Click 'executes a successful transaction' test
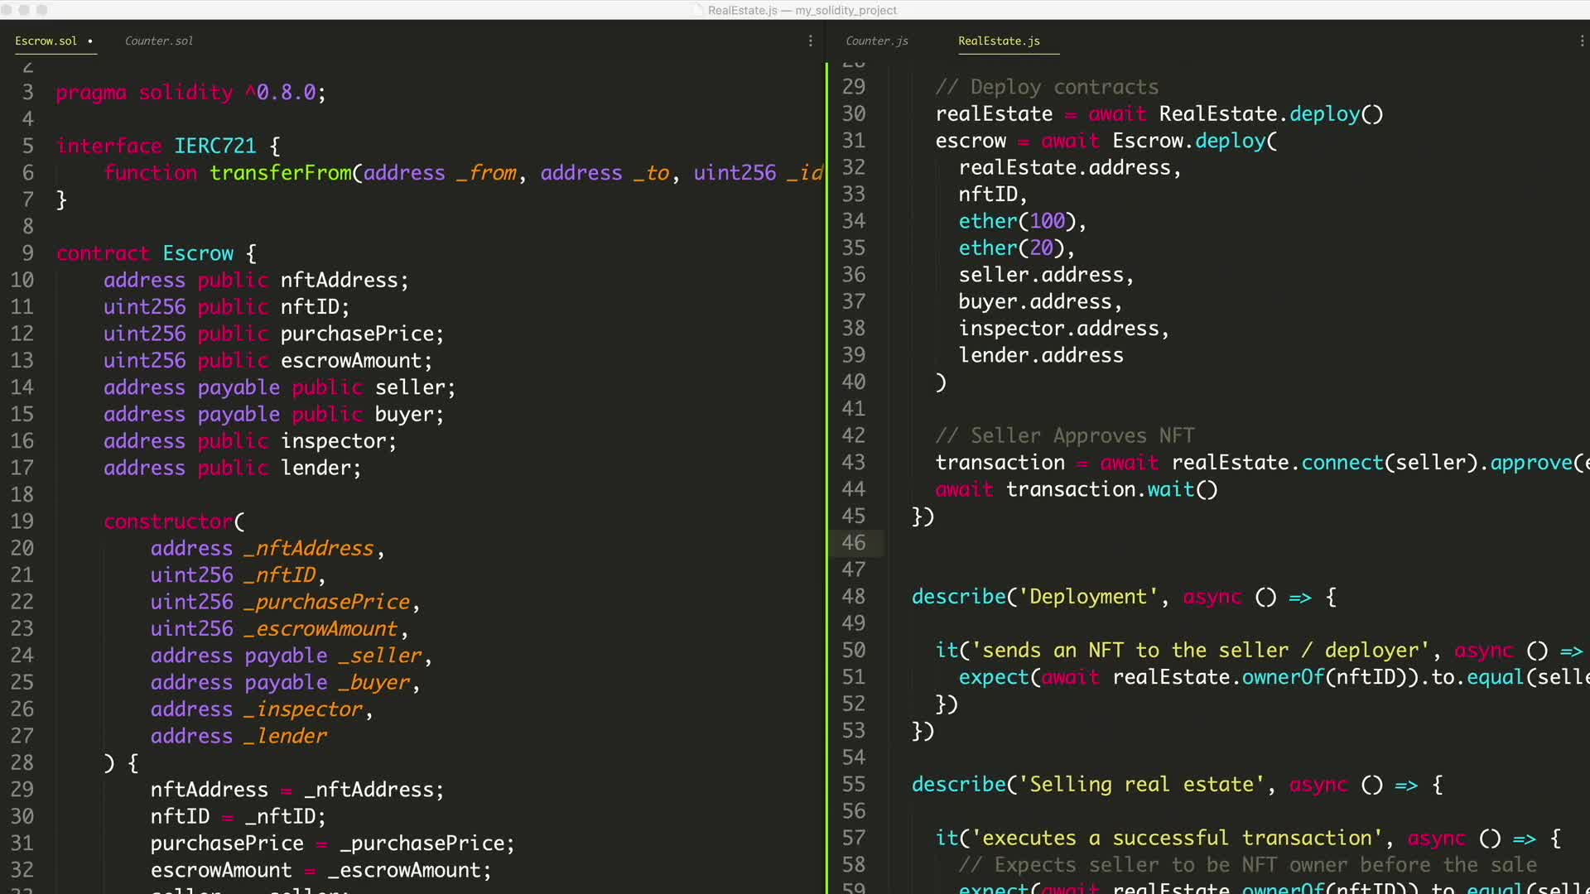The height and width of the screenshot is (894, 1590). pos(1177,839)
